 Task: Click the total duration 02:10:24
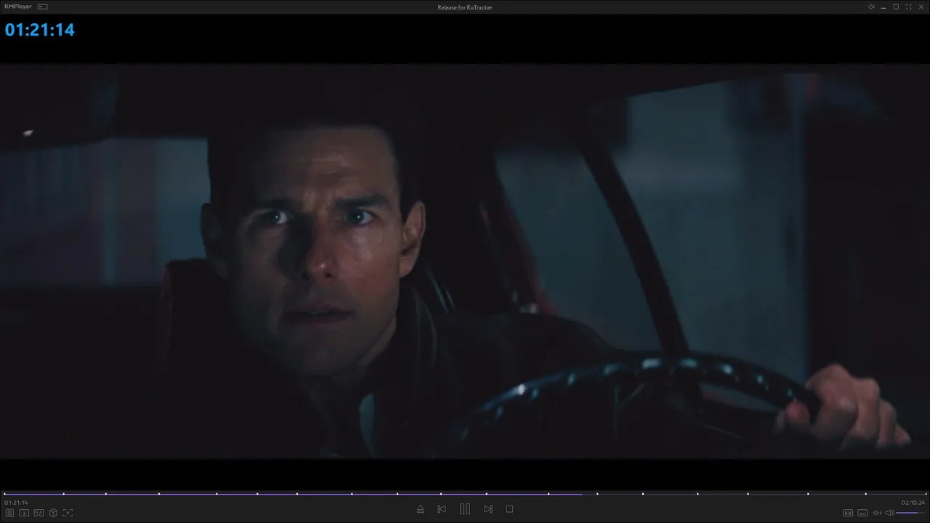[x=913, y=503]
